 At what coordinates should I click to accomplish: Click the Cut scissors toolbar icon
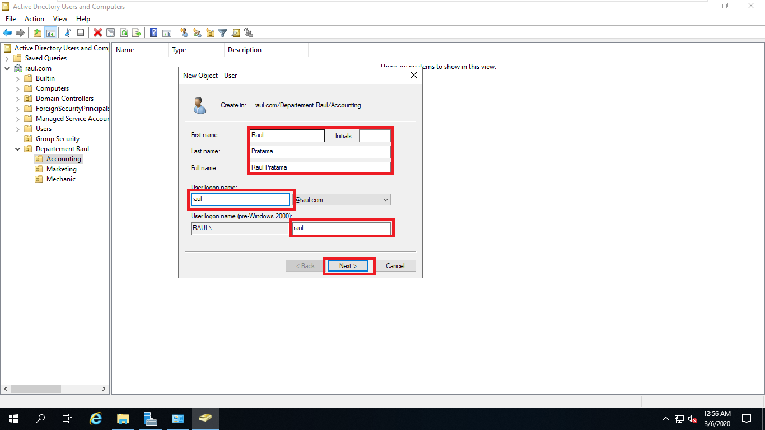68,33
